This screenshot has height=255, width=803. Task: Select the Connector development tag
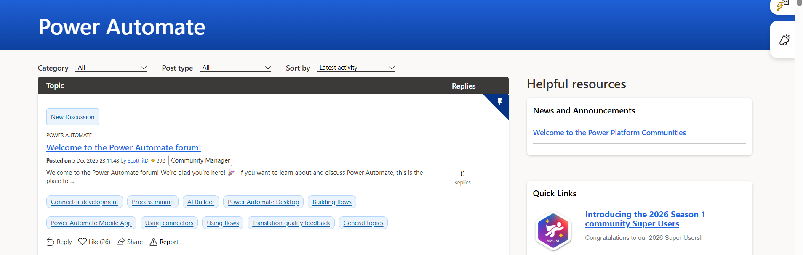point(85,202)
